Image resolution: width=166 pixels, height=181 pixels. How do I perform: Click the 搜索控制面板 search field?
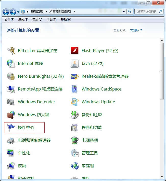[x=146, y=12]
